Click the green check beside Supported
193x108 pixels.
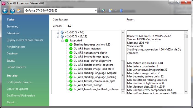67,41
